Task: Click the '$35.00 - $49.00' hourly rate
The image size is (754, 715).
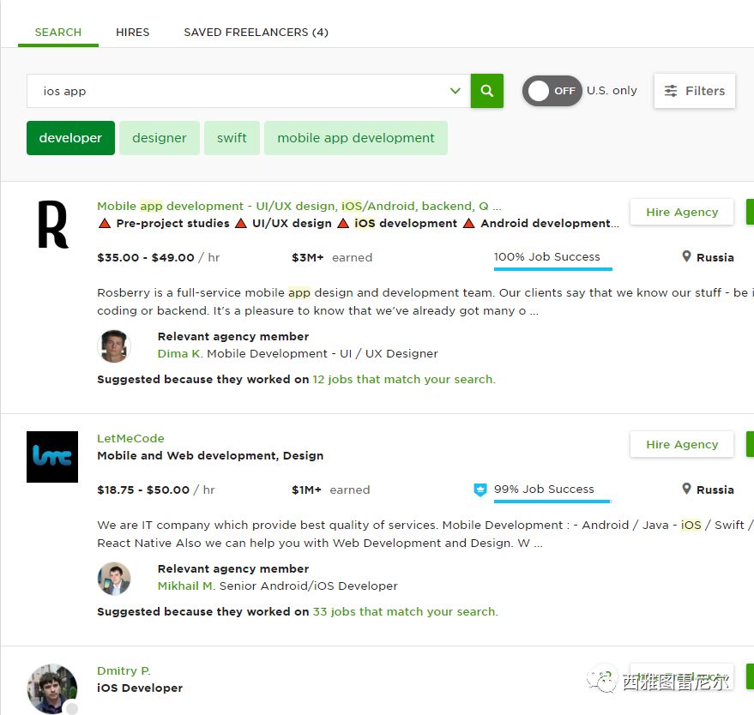Action: pos(146,257)
